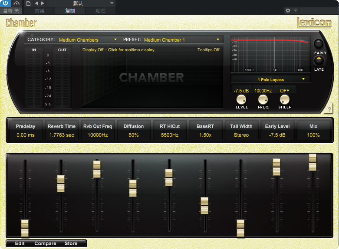Click the LEVEL knob
This screenshot has height=249, width=339.
coord(241,99)
